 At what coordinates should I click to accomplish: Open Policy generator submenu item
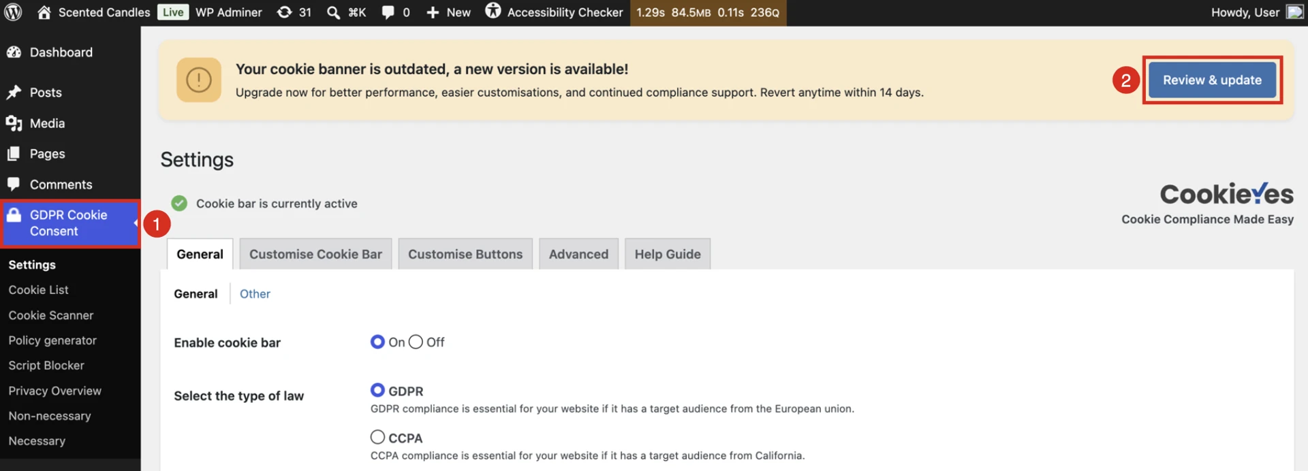pyautogui.click(x=52, y=340)
